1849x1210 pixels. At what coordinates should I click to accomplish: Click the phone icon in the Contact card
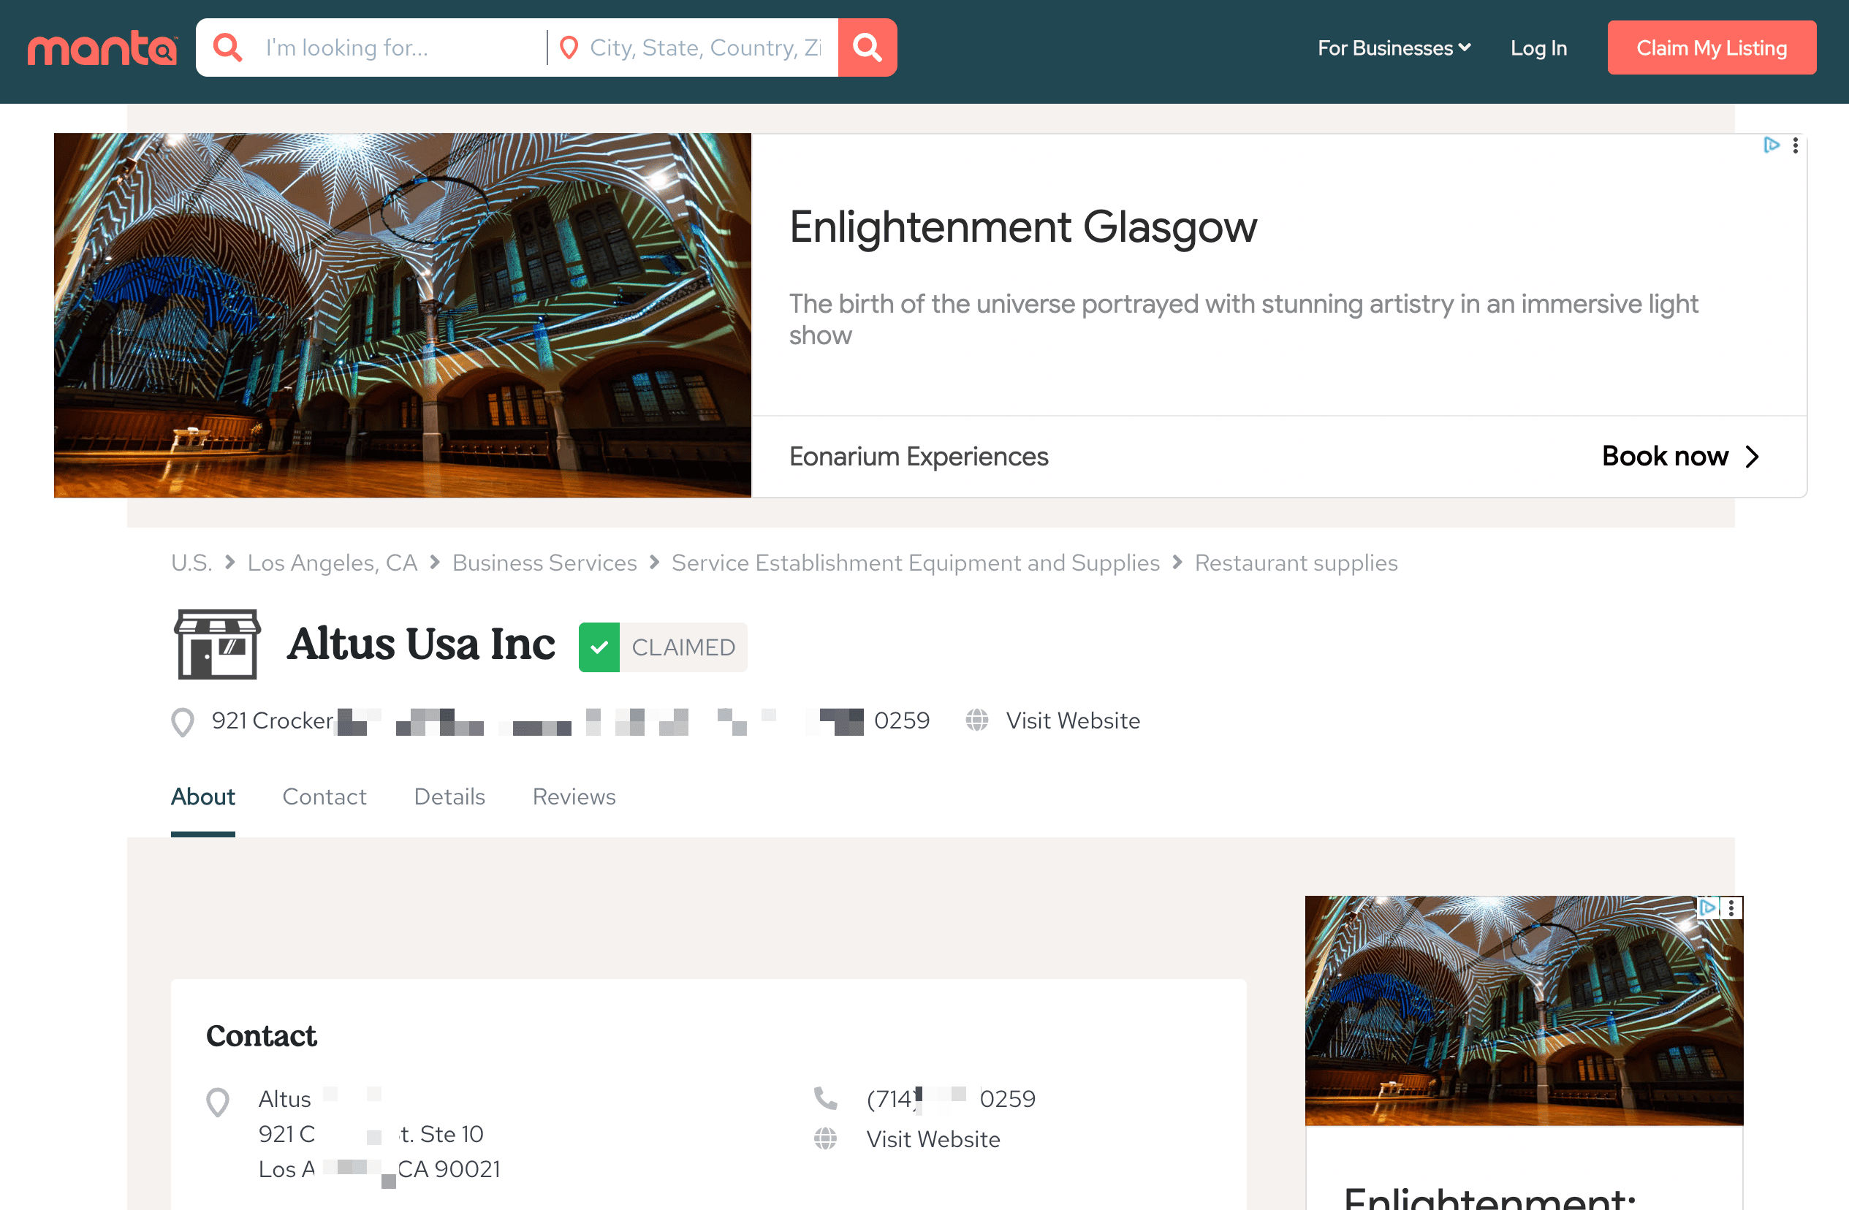(x=825, y=1097)
